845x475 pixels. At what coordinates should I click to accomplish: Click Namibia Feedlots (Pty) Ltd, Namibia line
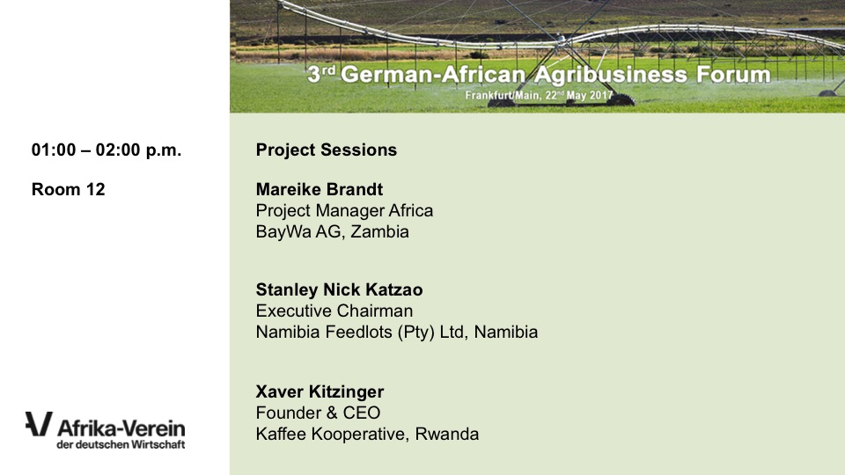396,332
